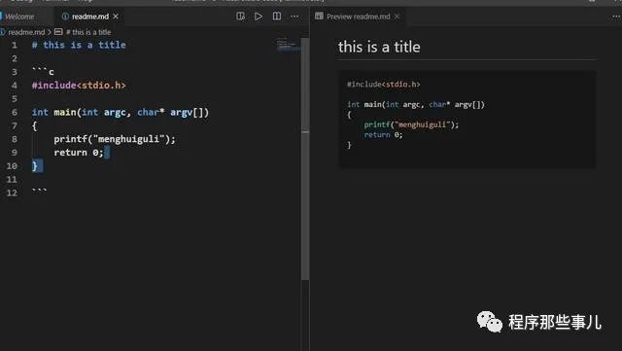Click the closing ``` fence on line 12
This screenshot has width=622, height=351.
(x=39, y=191)
